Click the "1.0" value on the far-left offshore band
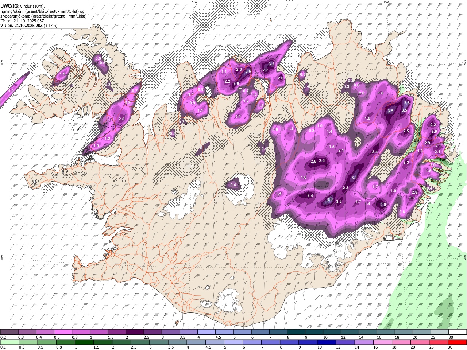The image size is (467, 350). [x=11, y=91]
